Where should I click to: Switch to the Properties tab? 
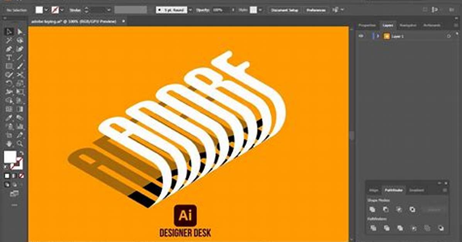tap(367, 25)
